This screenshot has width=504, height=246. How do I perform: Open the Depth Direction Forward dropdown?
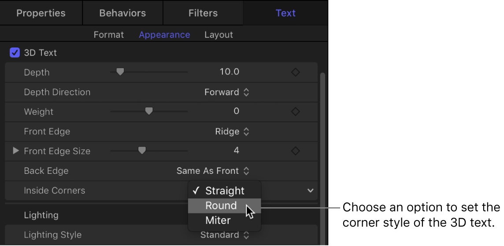(227, 92)
